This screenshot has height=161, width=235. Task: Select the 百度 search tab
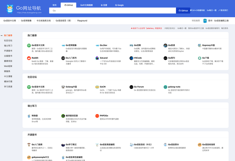(104, 5)
